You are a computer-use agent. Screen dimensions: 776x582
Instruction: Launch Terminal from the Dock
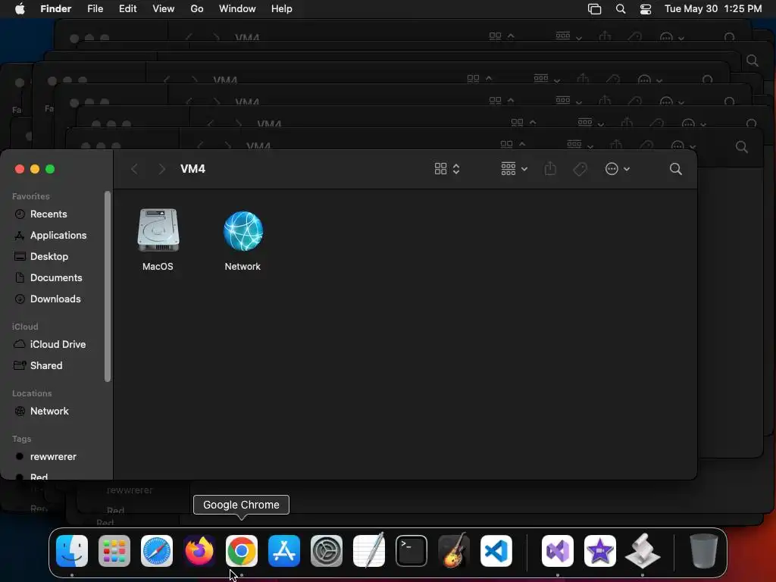(411, 551)
